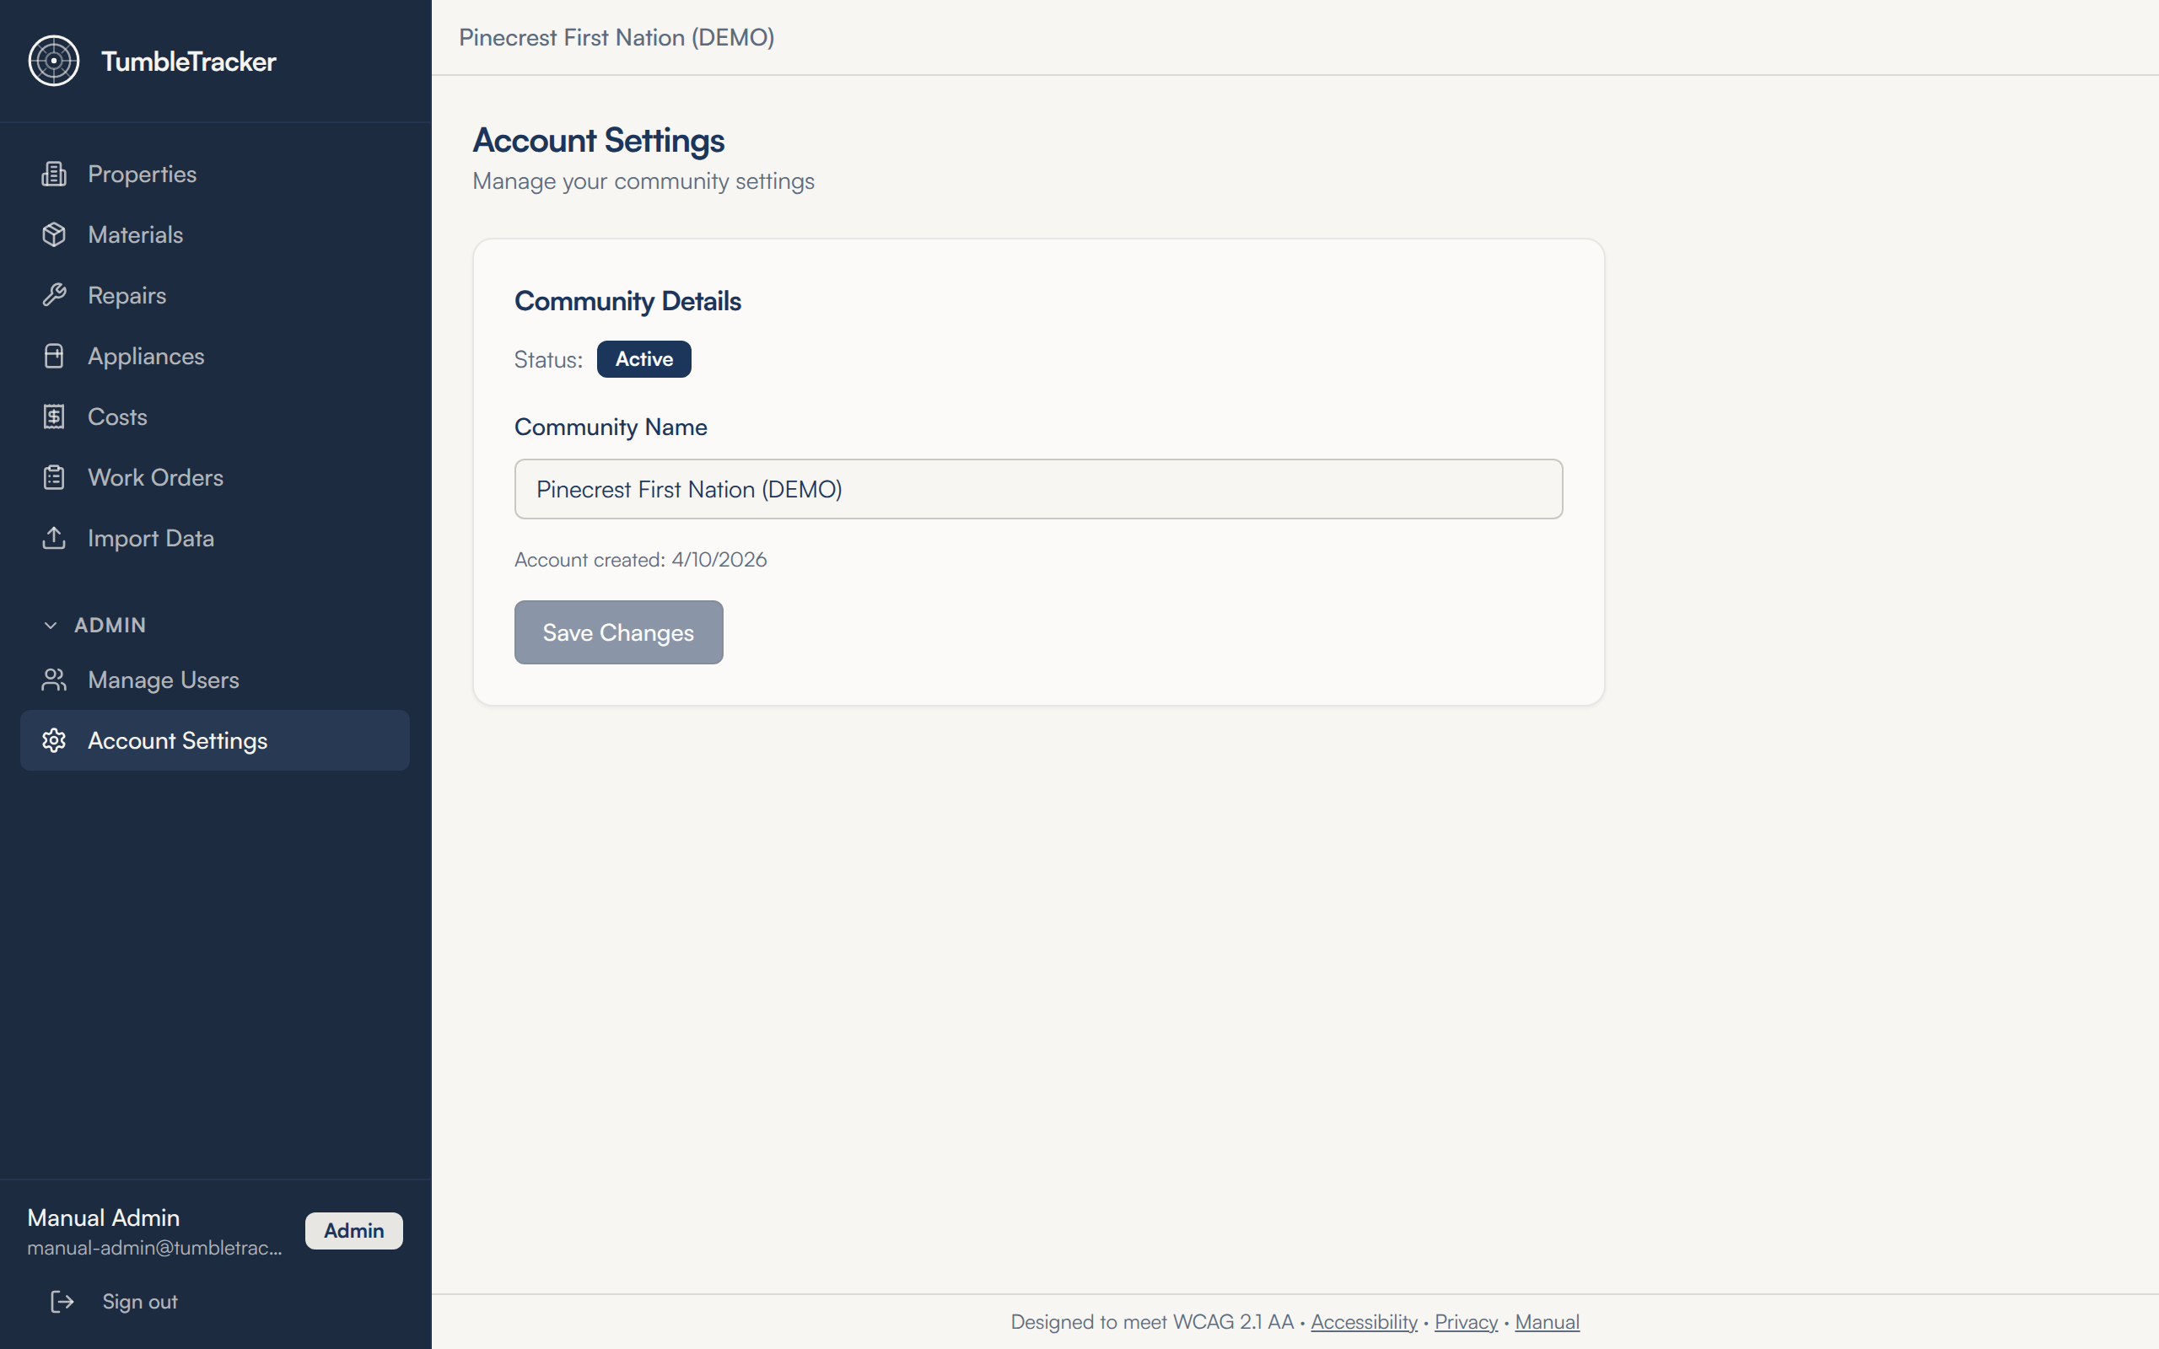The image size is (2159, 1349).
Task: Click the Work Orders clipboard icon
Action: (53, 477)
